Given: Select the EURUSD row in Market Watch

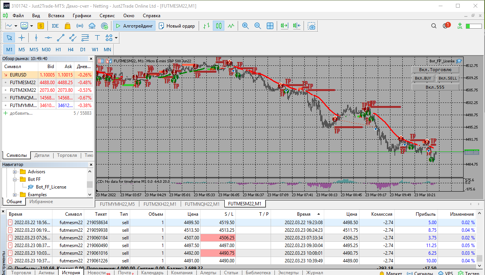Looking at the screenshot, I should click(x=18, y=75).
